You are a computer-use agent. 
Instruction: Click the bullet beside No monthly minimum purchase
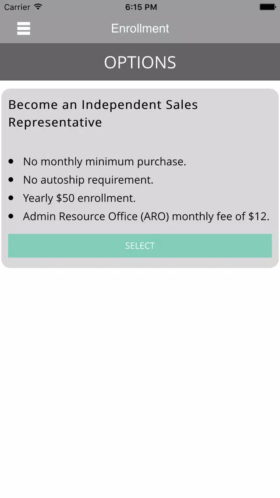[x=11, y=161]
